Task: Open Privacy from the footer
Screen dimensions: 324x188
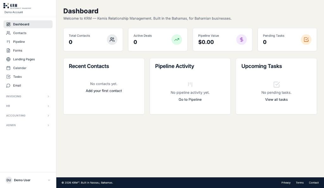Action: click(x=286, y=183)
